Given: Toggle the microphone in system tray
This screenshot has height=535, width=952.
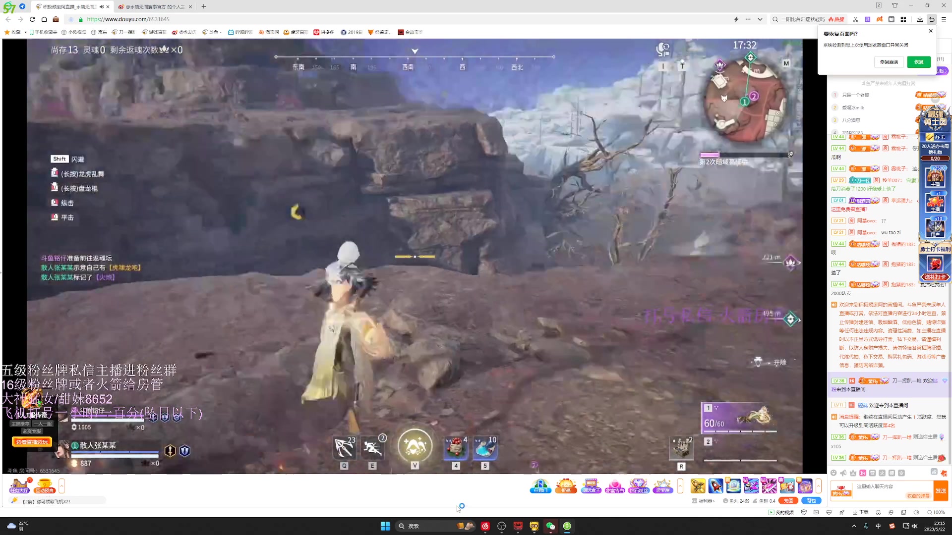Looking at the screenshot, I should (866, 526).
